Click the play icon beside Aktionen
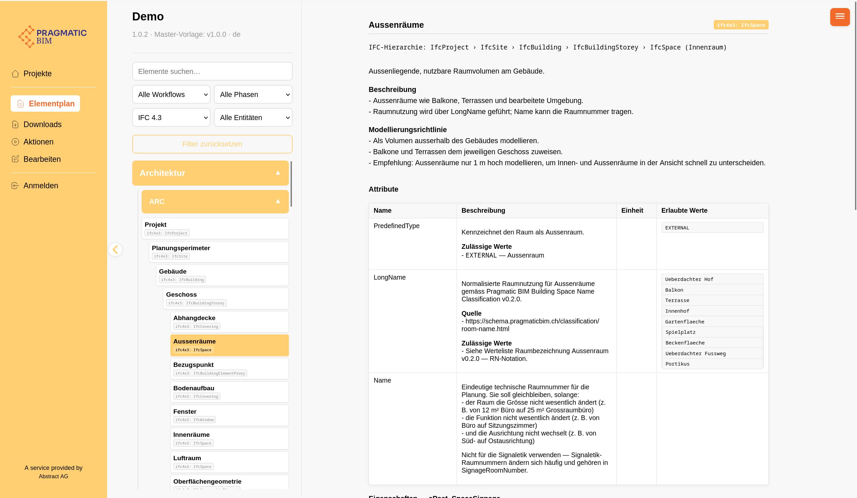The image size is (857, 498). [15, 142]
